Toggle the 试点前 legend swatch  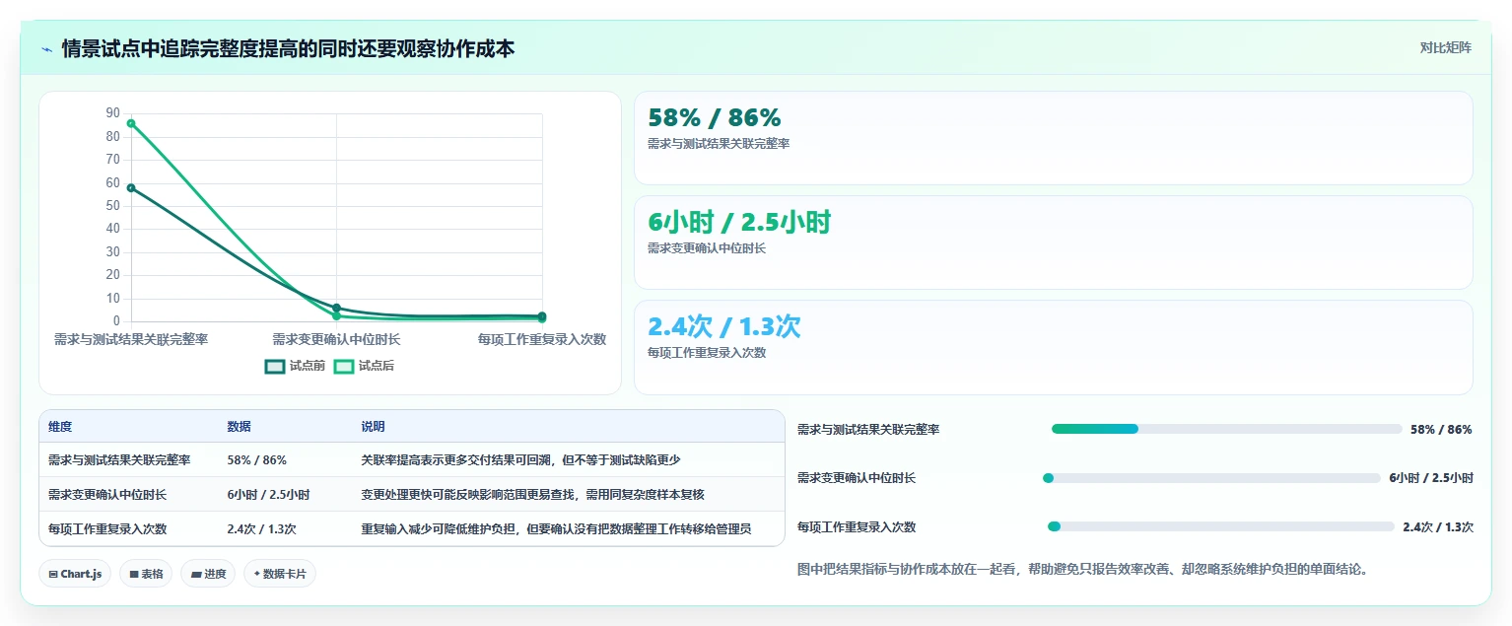274,366
